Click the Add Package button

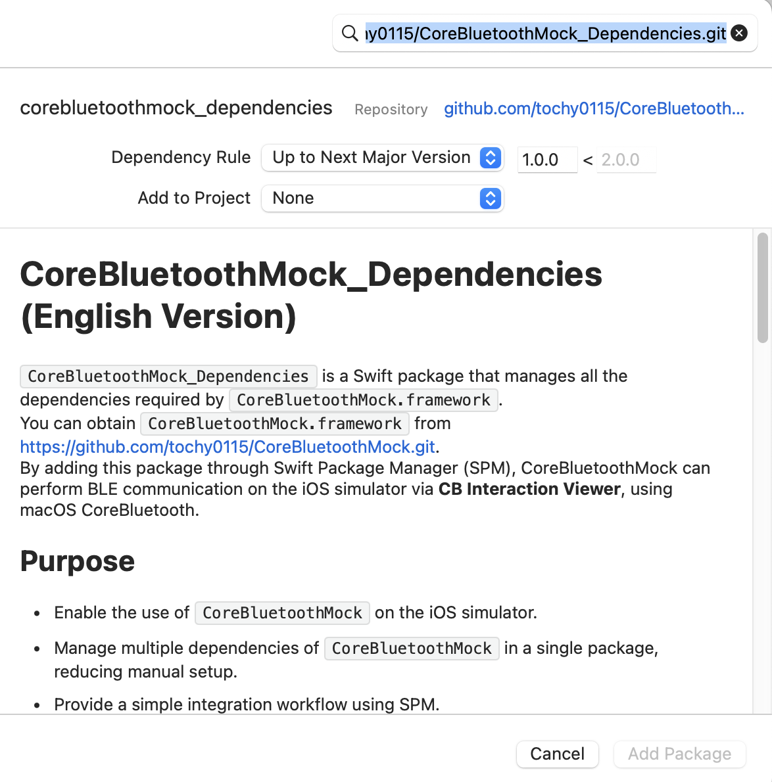679,754
